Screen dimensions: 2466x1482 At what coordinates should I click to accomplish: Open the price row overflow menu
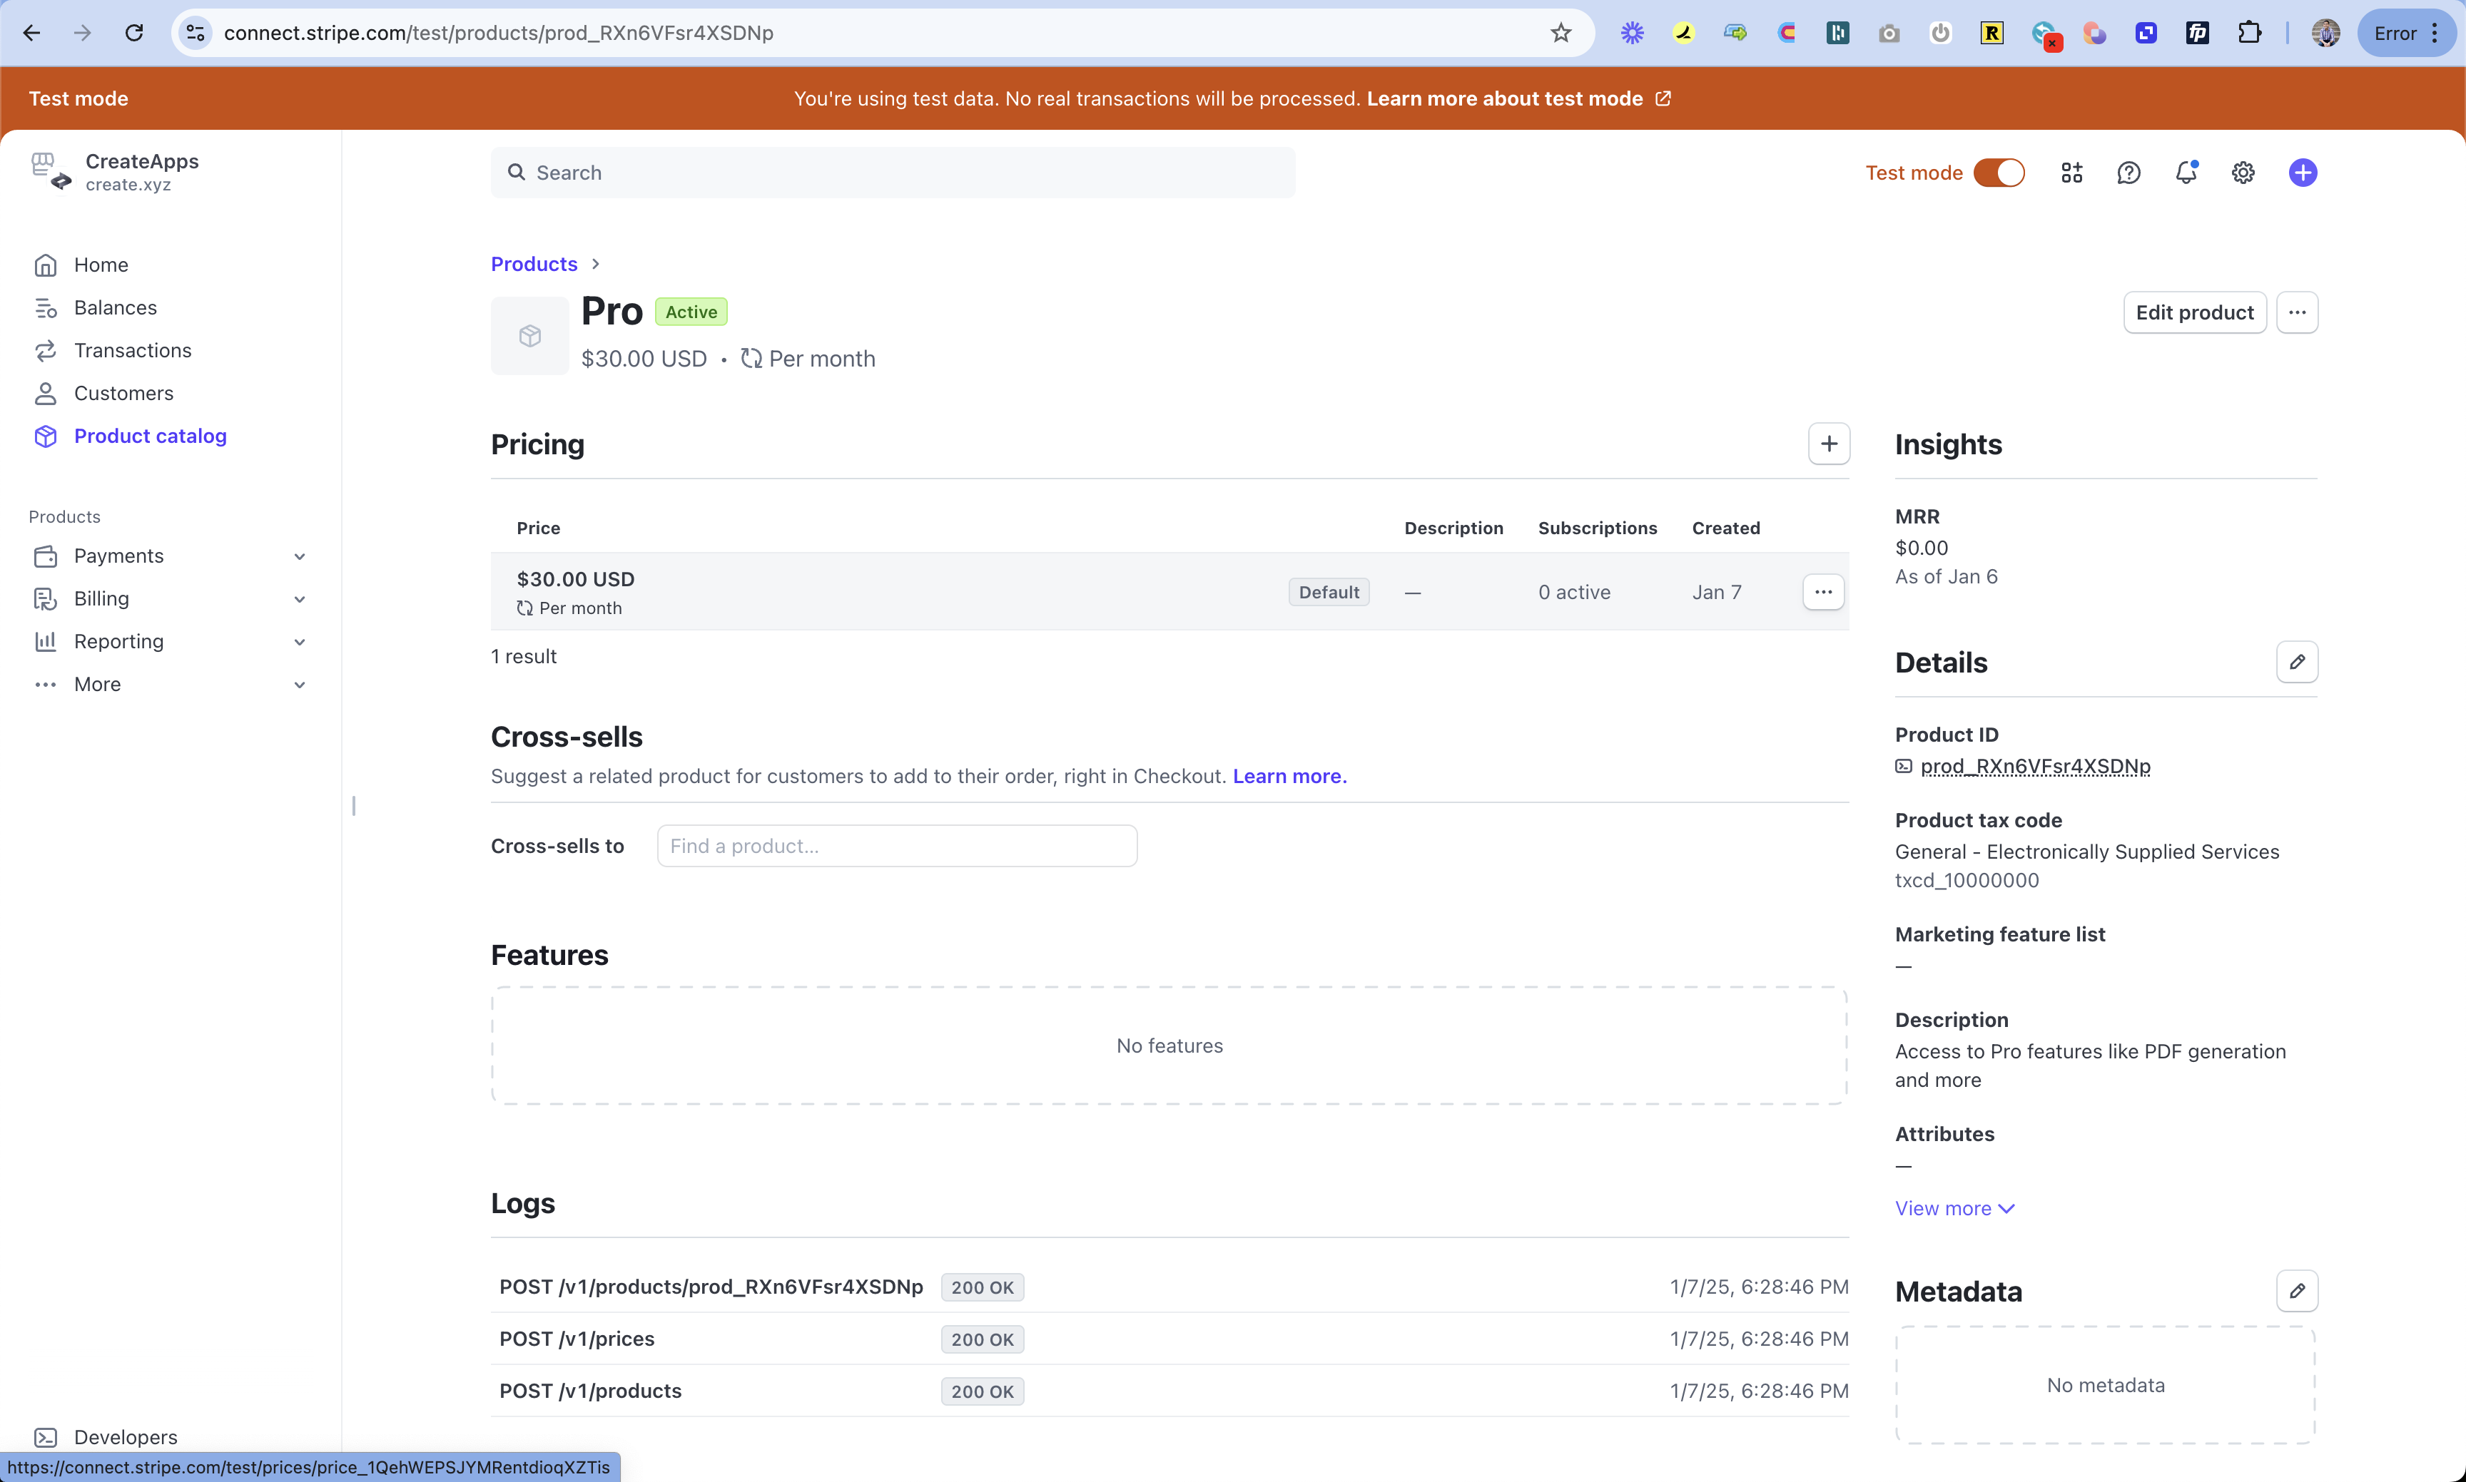[x=1822, y=592]
